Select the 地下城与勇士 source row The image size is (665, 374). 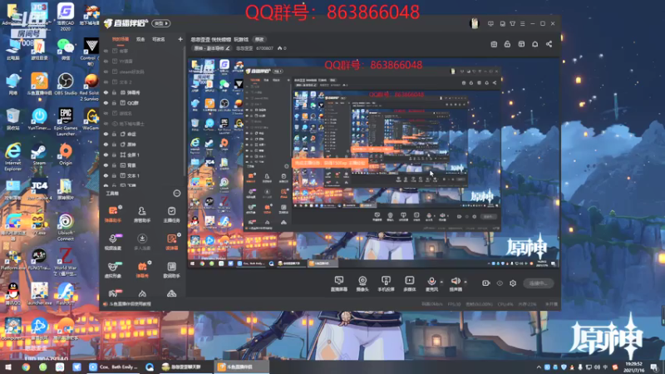141,123
